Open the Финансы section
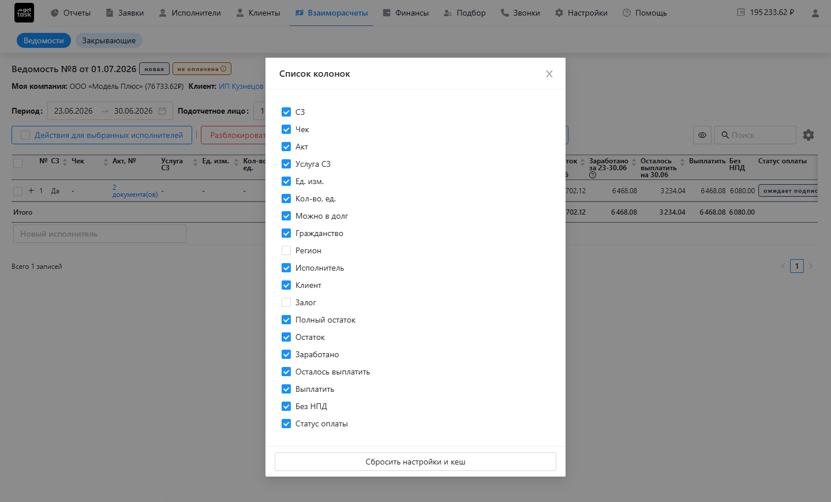The image size is (831, 502). click(x=406, y=13)
